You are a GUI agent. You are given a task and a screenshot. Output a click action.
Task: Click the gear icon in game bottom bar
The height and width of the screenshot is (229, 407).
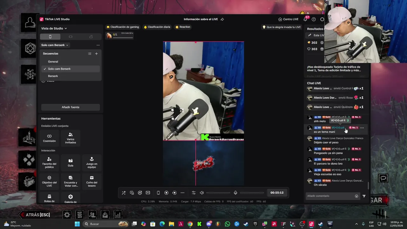point(67,215)
